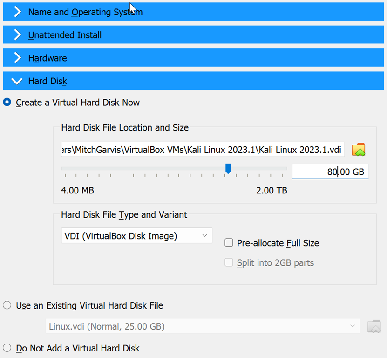Open the Hardware section header
This screenshot has width=387, height=358.
click(x=48, y=58)
